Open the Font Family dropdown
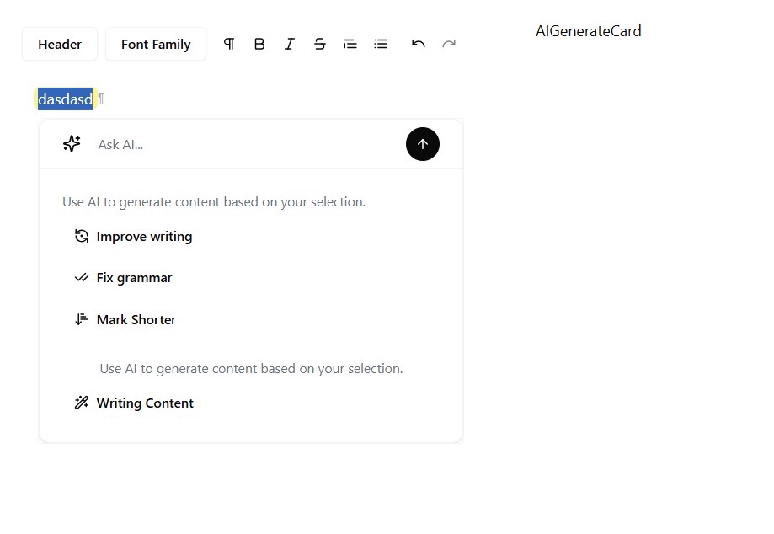Image resolution: width=774 pixels, height=534 pixels. point(156,45)
